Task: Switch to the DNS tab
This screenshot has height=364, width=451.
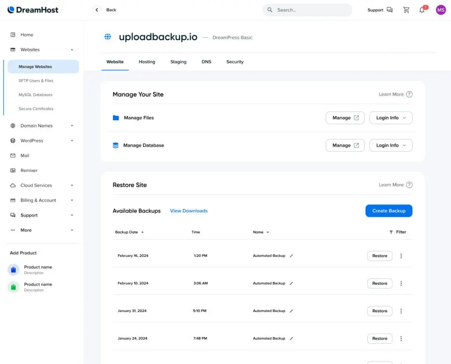Action: [x=207, y=62]
